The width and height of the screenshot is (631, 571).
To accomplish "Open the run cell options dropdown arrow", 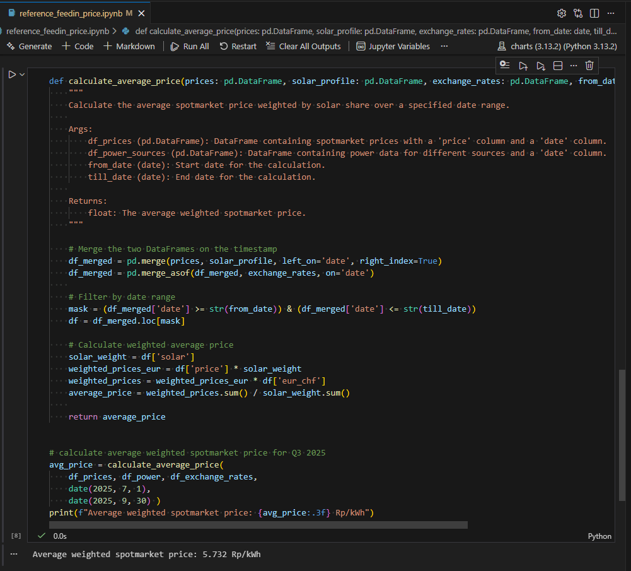I will click(23, 74).
